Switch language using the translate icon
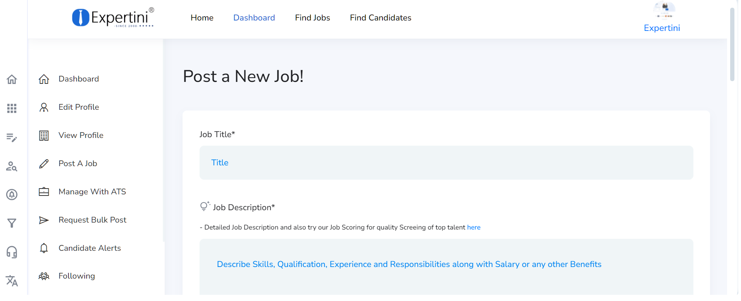Screen dimensions: 741x301 click(x=12, y=281)
